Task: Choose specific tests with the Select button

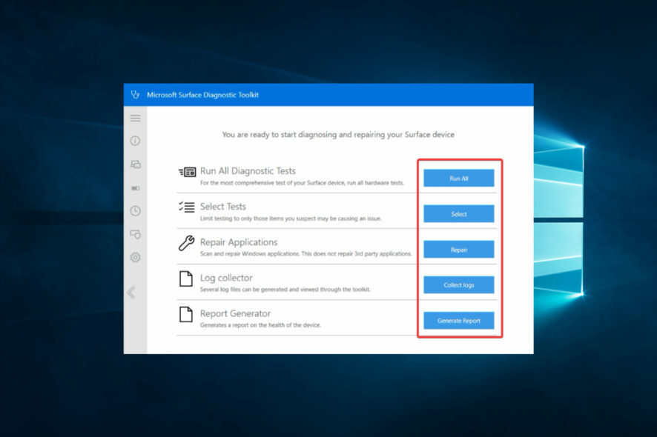Action: click(x=459, y=213)
